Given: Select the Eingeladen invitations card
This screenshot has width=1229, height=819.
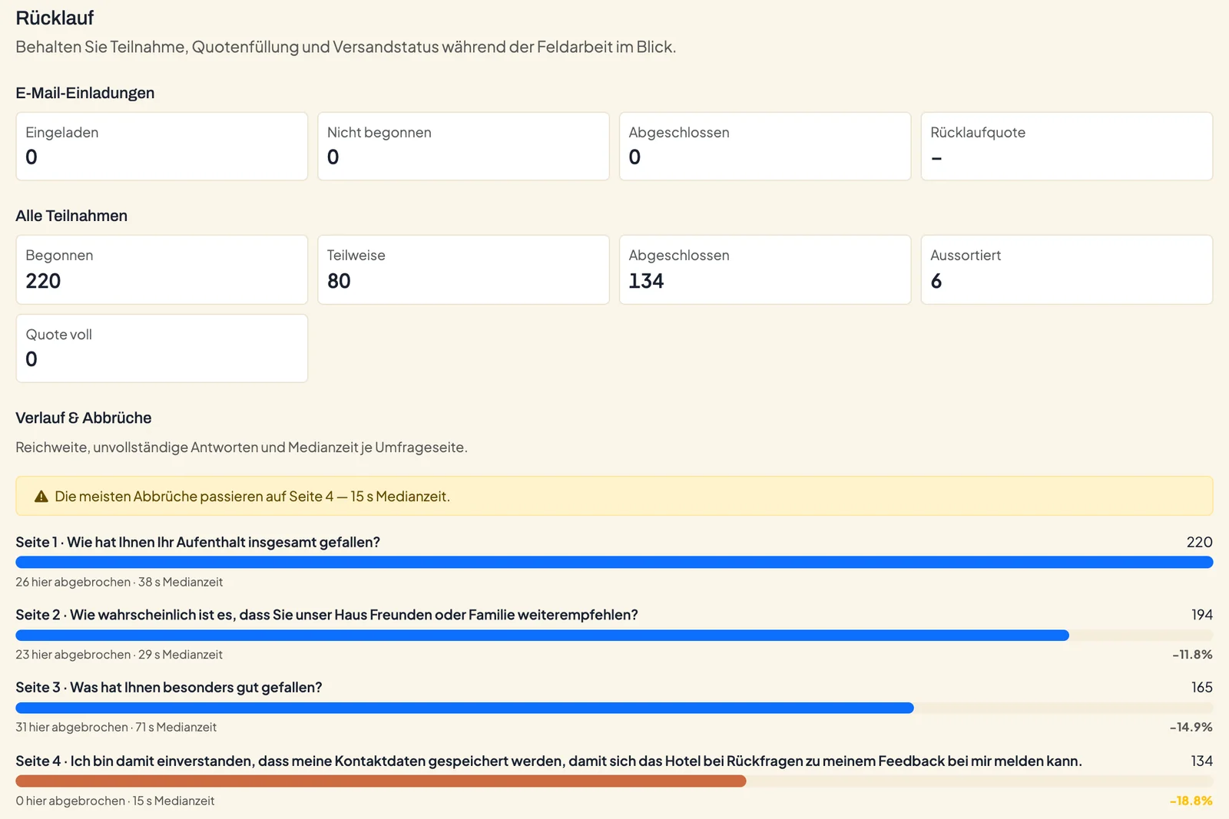Looking at the screenshot, I should [162, 147].
